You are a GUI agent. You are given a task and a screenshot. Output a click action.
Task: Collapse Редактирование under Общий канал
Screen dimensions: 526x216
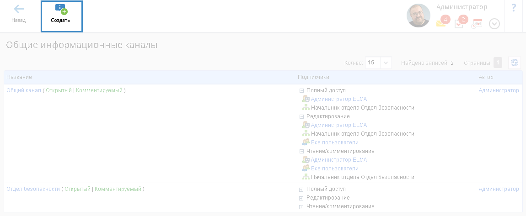pos(301,116)
